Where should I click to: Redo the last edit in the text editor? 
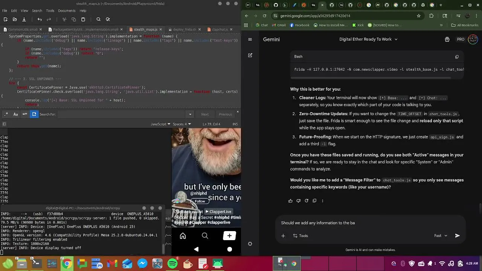pos(49,19)
